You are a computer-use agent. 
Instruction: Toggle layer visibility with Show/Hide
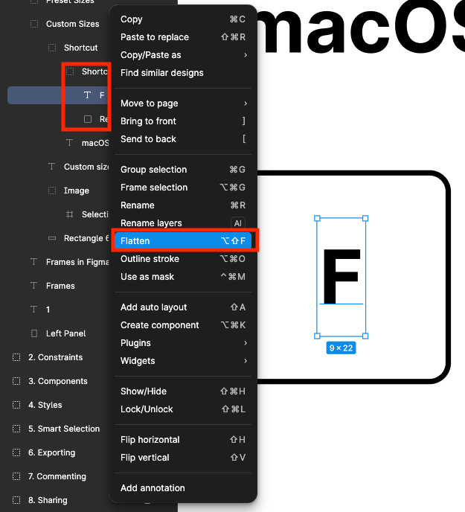point(144,391)
